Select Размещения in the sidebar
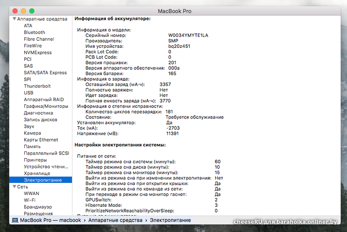Viewport: 347px width, 232px height. (38, 213)
